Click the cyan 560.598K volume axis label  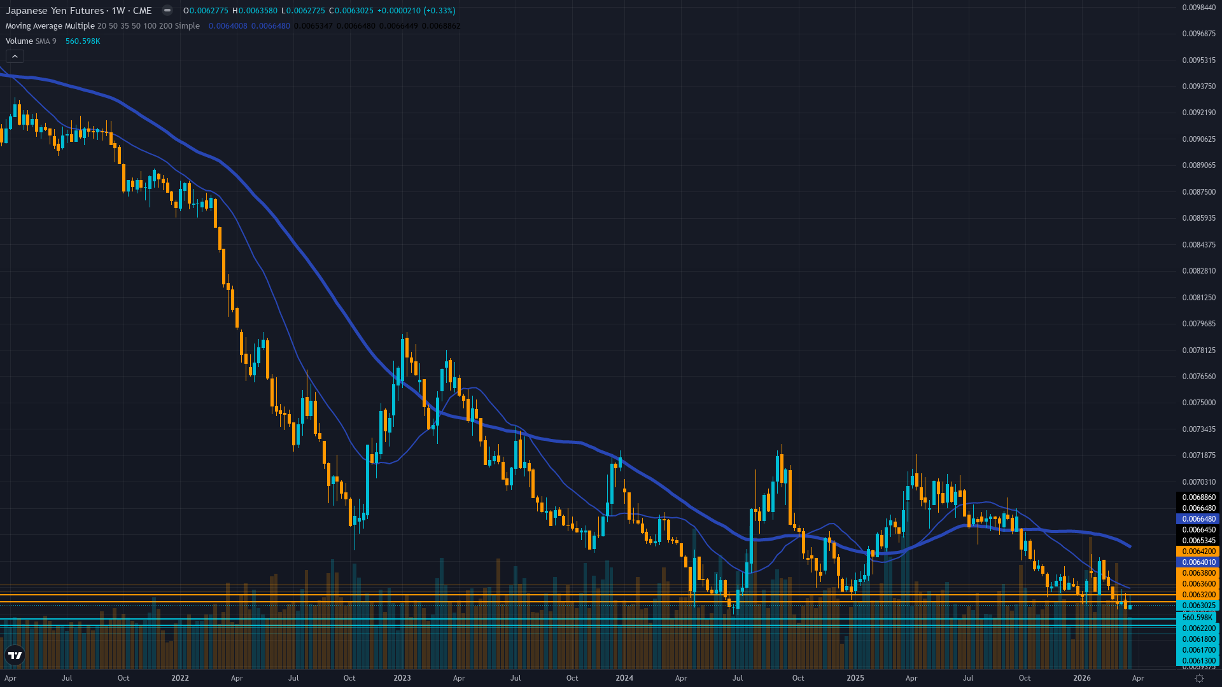(x=1197, y=618)
